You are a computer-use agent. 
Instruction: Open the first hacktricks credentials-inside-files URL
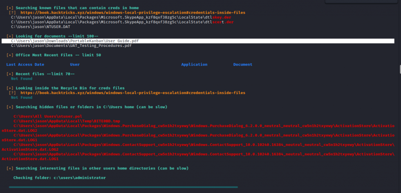click(133, 13)
